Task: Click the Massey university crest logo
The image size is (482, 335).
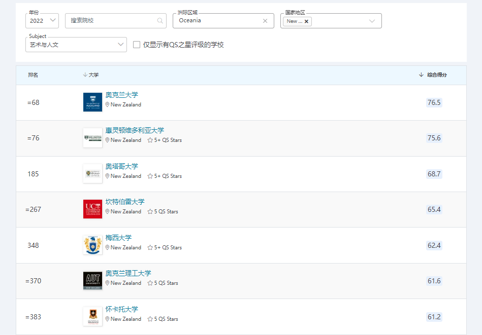Action: pyautogui.click(x=92, y=245)
